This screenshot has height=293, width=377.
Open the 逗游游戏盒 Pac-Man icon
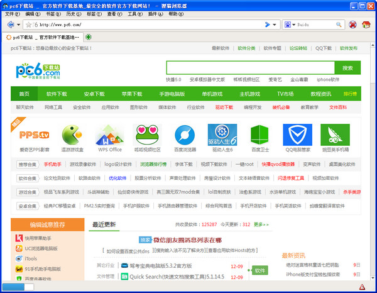tap(72, 135)
